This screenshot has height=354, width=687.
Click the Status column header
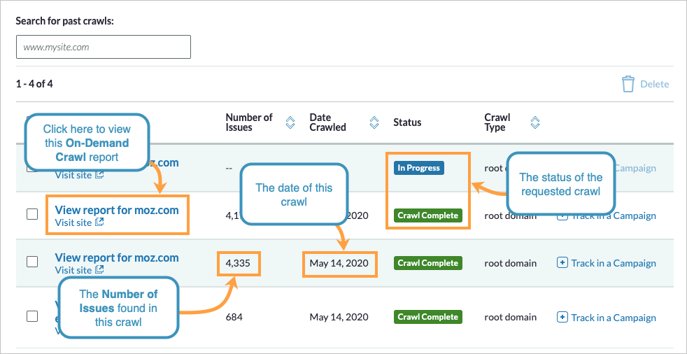tap(407, 122)
